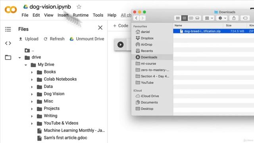Viewport: 254px width, 143px height.
Task: Open the File menu
Action: click(x=25, y=15)
